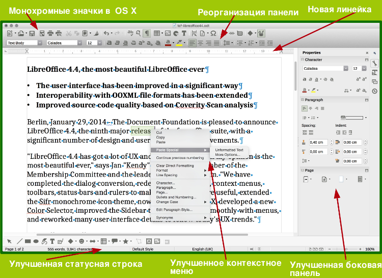
Task: Open the Text Body paragraph style dropdown
Action: point(40,43)
